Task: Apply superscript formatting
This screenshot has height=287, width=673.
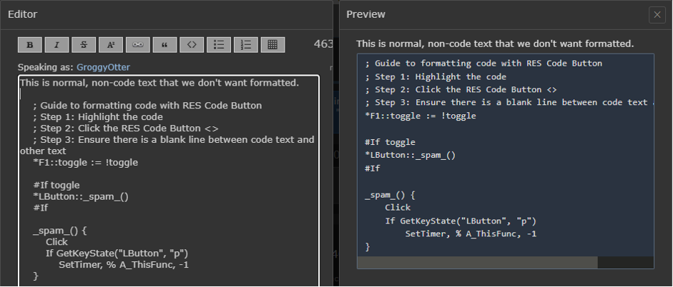Action: (111, 44)
